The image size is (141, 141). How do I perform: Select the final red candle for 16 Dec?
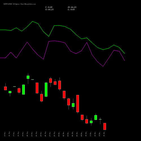pyautogui.click(x=105, y=126)
